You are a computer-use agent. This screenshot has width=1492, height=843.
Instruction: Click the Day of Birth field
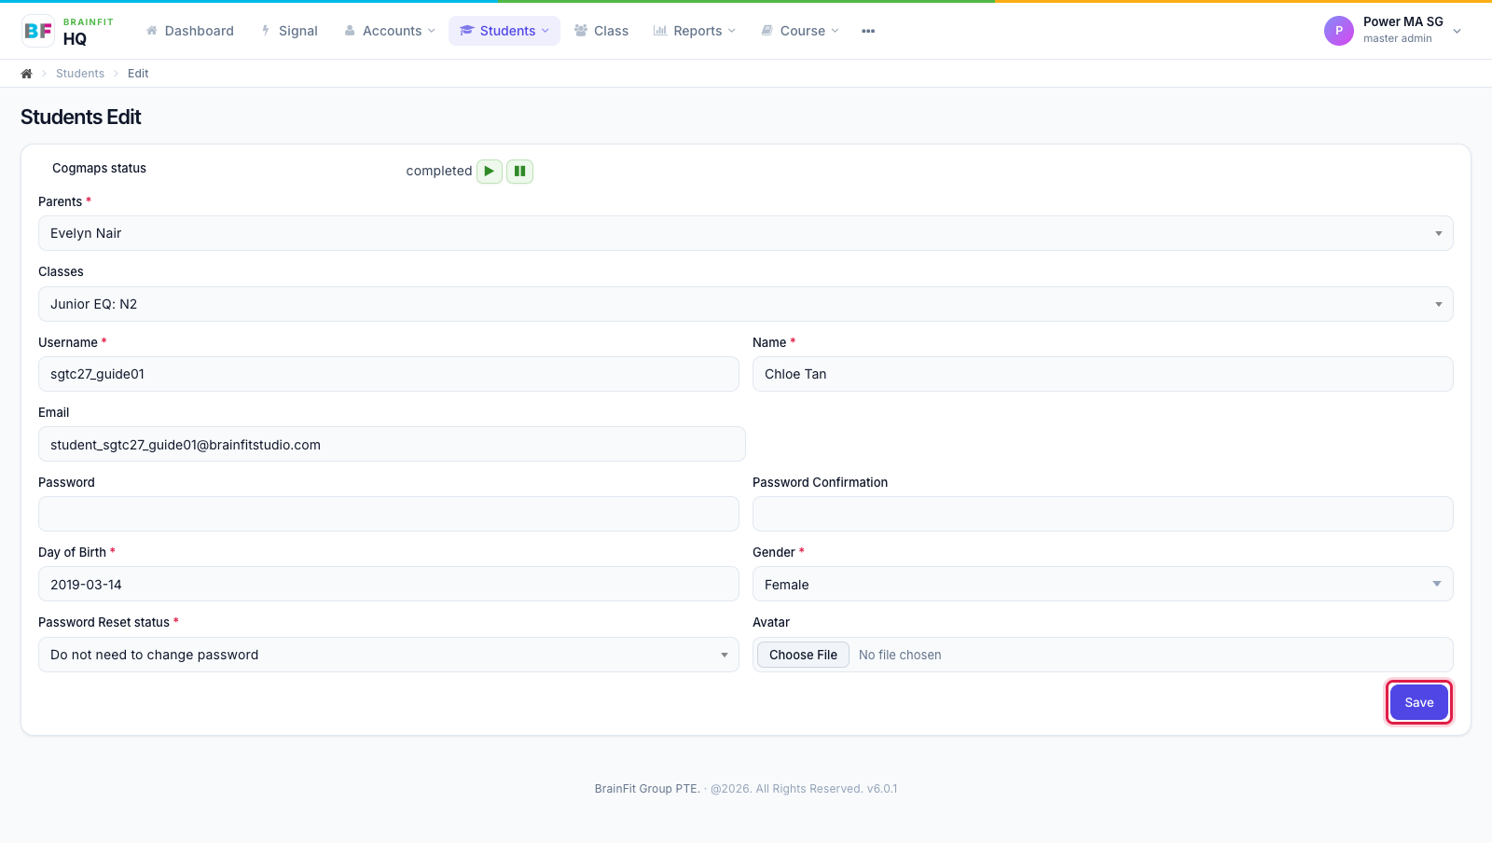coord(389,584)
